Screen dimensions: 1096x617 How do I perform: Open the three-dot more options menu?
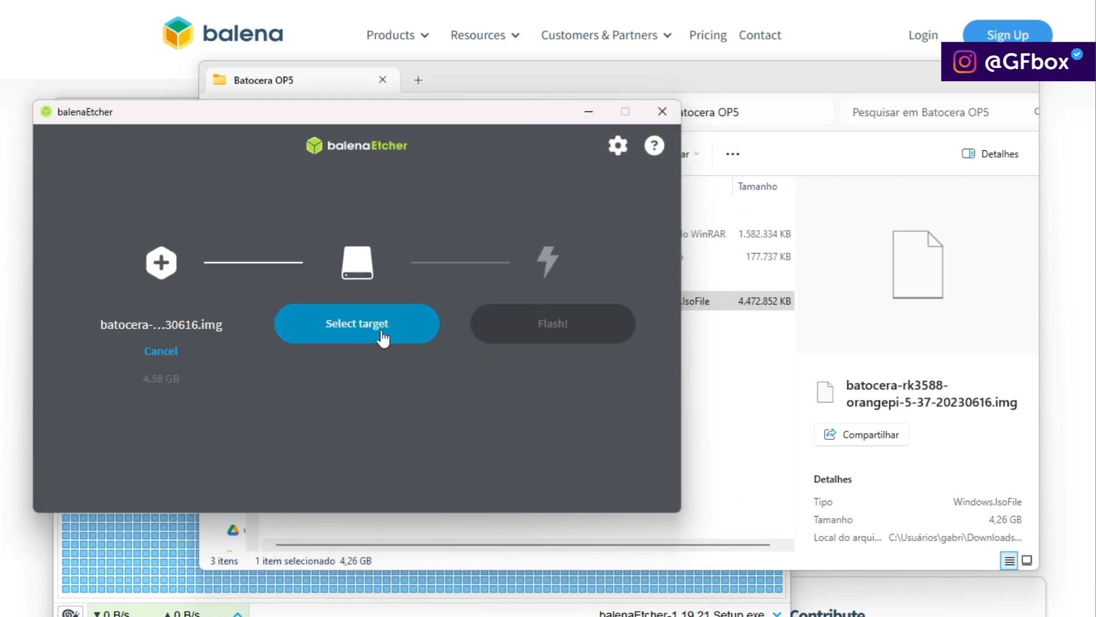pos(732,154)
